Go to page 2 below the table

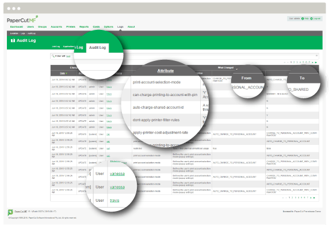point(292,197)
